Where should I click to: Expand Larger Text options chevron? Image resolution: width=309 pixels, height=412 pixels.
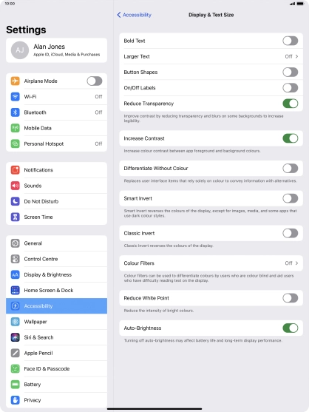296,56
